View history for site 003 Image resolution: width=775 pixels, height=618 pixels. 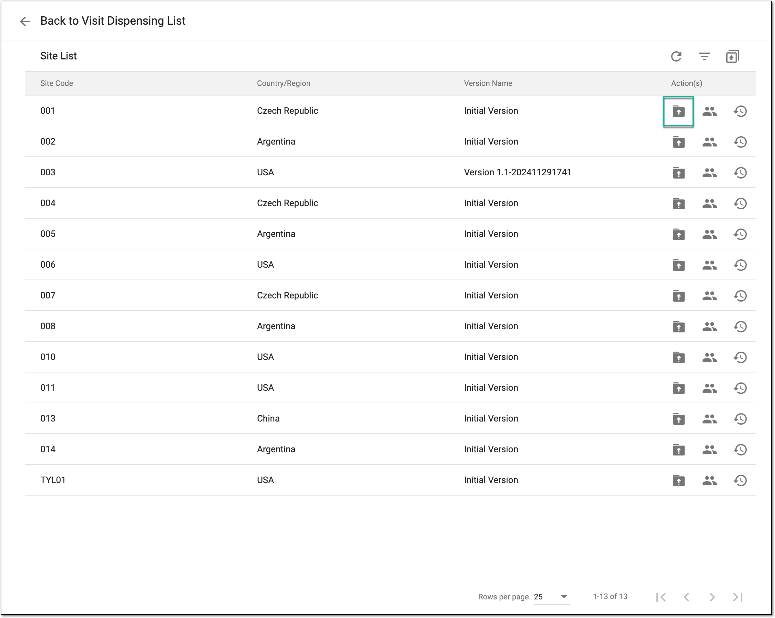click(x=740, y=172)
